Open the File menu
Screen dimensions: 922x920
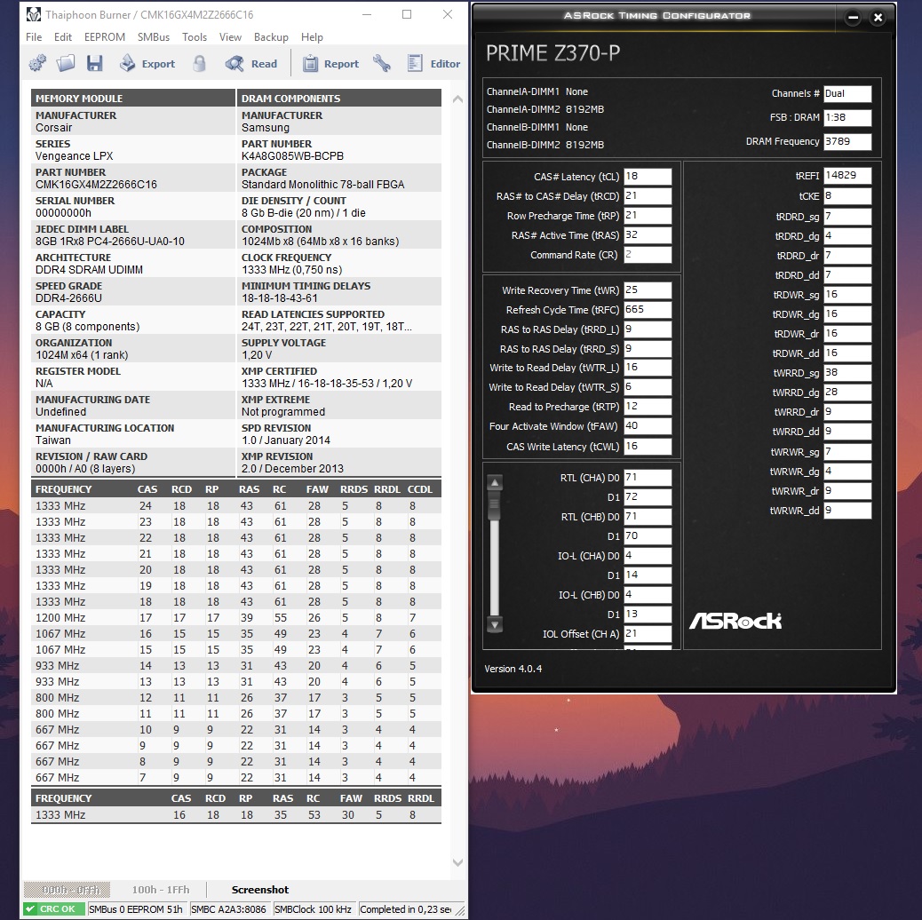coord(34,37)
